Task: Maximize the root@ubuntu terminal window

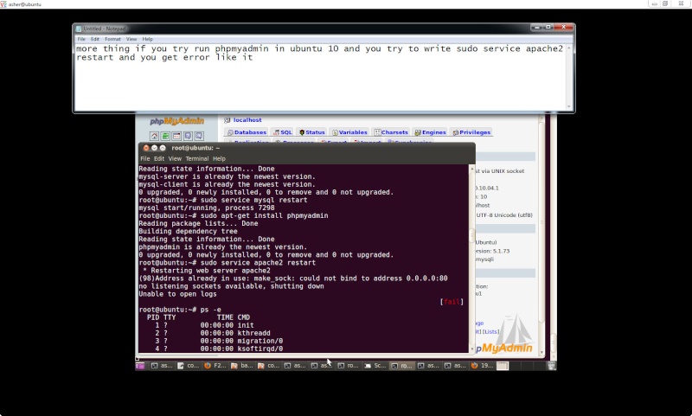Action: pyautogui.click(x=163, y=148)
